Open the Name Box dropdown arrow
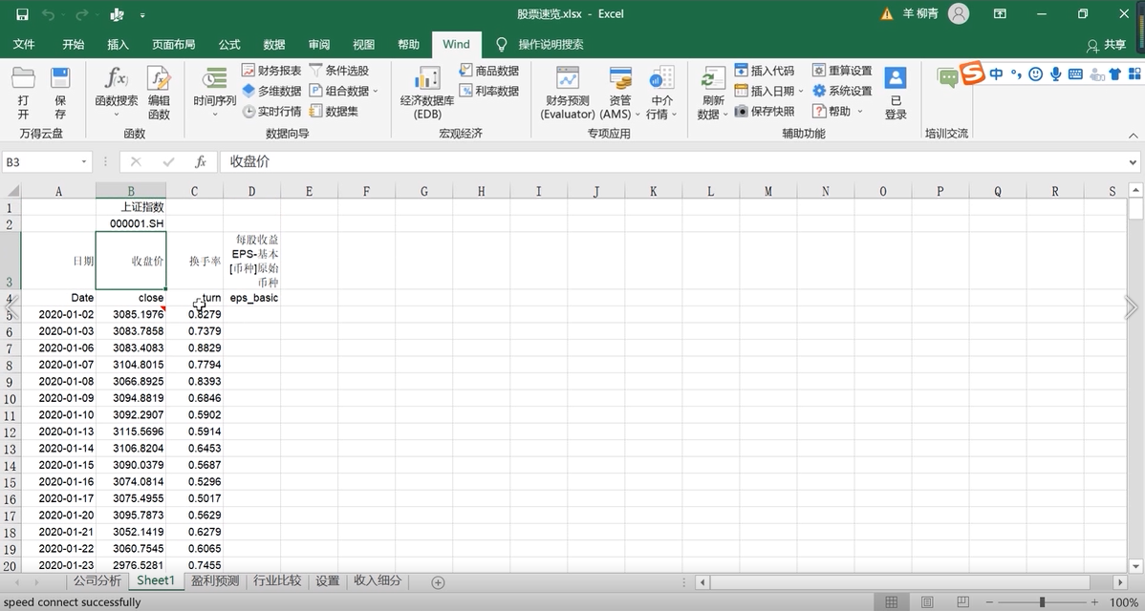1145x611 pixels. (x=84, y=162)
